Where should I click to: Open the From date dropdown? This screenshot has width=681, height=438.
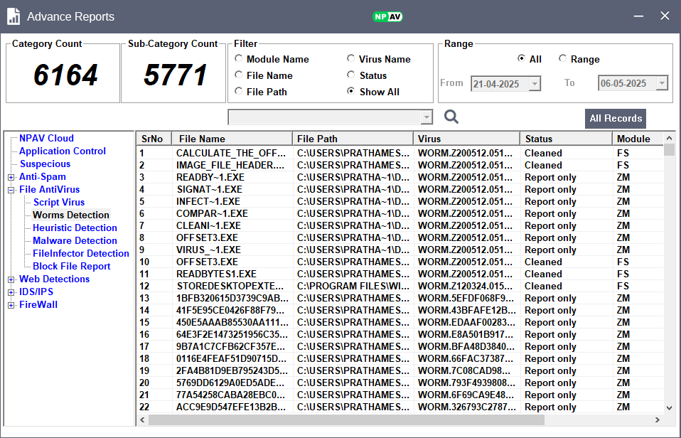535,84
